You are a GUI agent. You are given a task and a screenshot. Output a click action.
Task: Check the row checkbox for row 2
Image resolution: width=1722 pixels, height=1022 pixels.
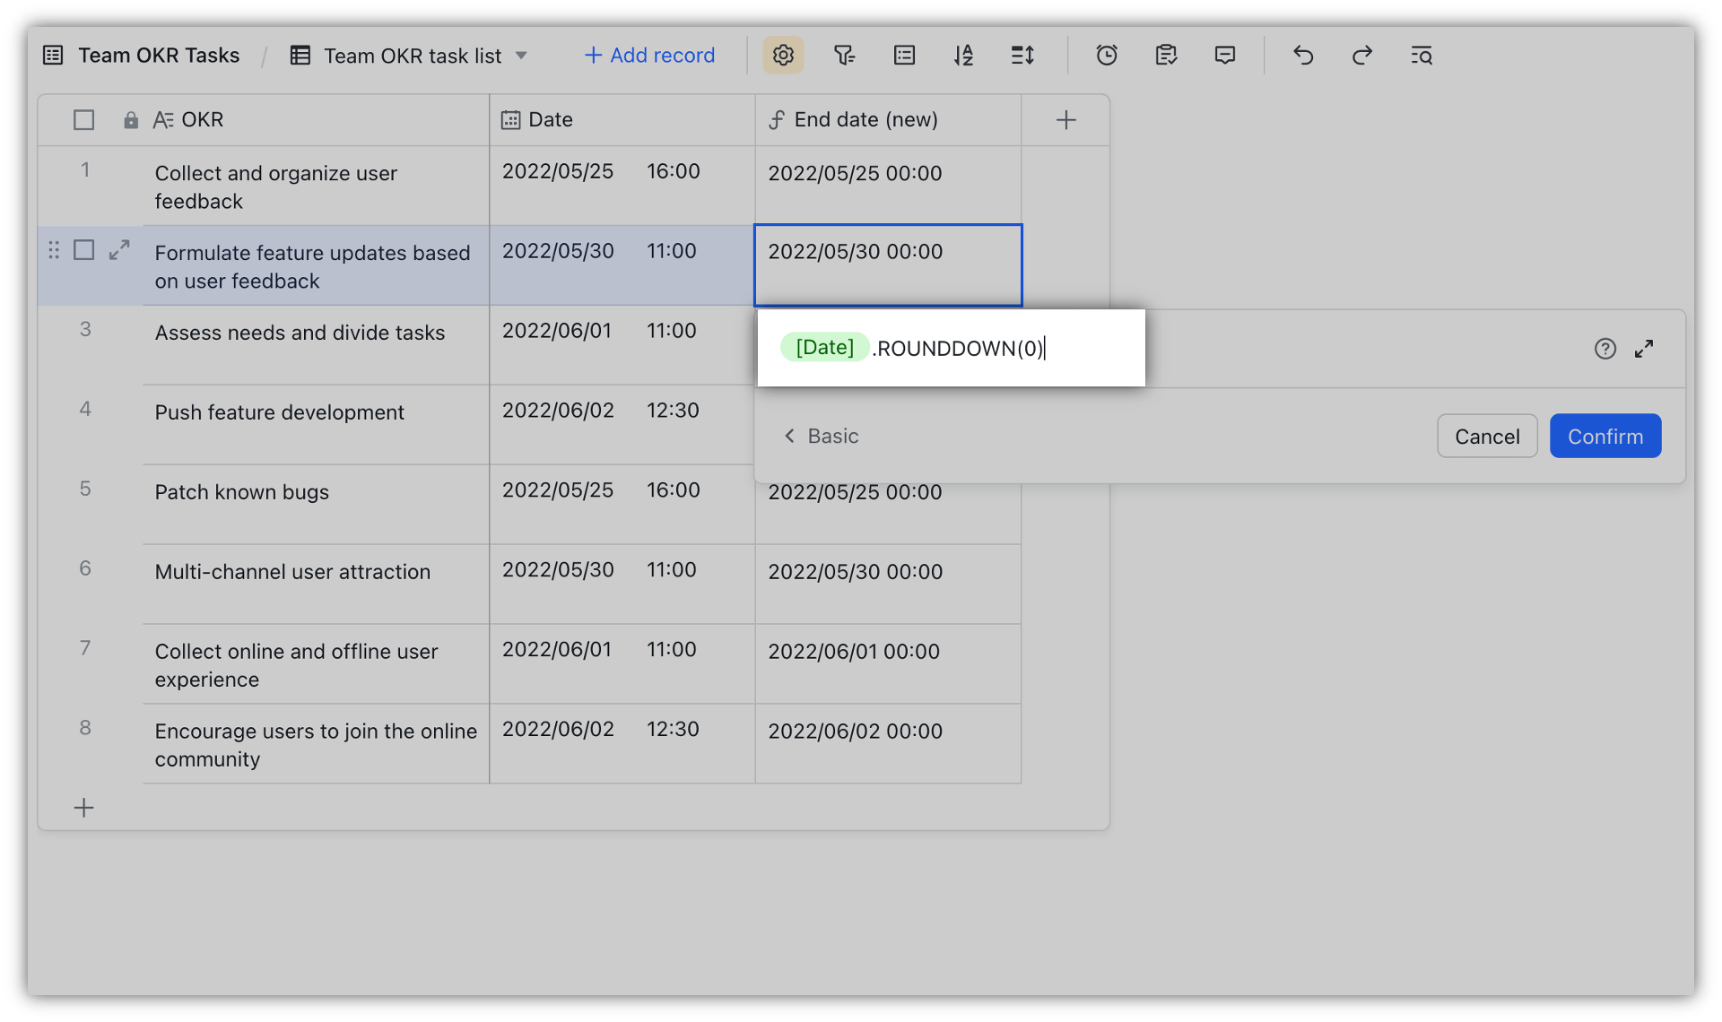(x=84, y=250)
